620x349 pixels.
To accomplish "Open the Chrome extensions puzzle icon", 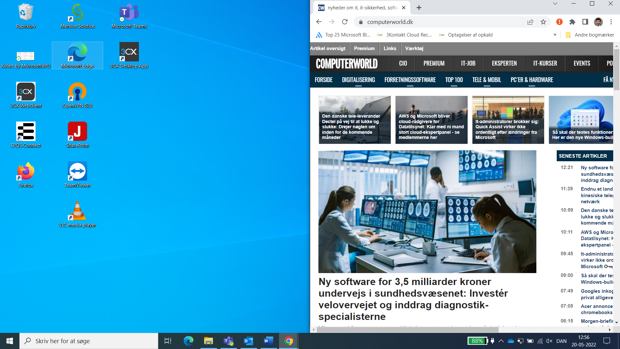I will point(572,22).
